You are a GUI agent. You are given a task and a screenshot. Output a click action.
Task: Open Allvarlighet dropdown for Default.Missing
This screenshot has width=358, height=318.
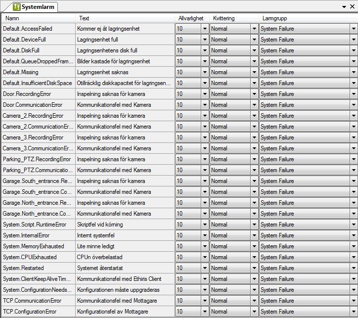[205, 72]
